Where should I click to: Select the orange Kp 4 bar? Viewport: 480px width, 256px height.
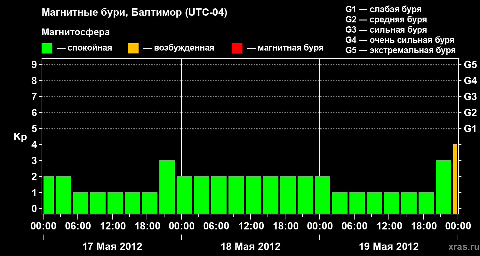pyautogui.click(x=455, y=179)
